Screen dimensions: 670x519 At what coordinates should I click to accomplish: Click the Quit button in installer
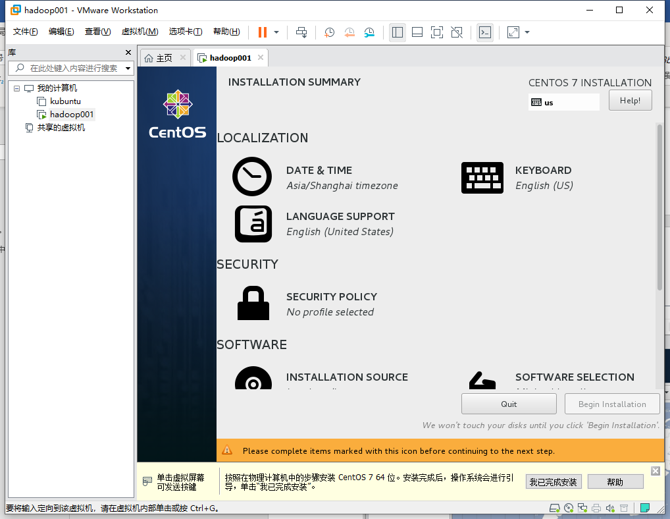[509, 404]
